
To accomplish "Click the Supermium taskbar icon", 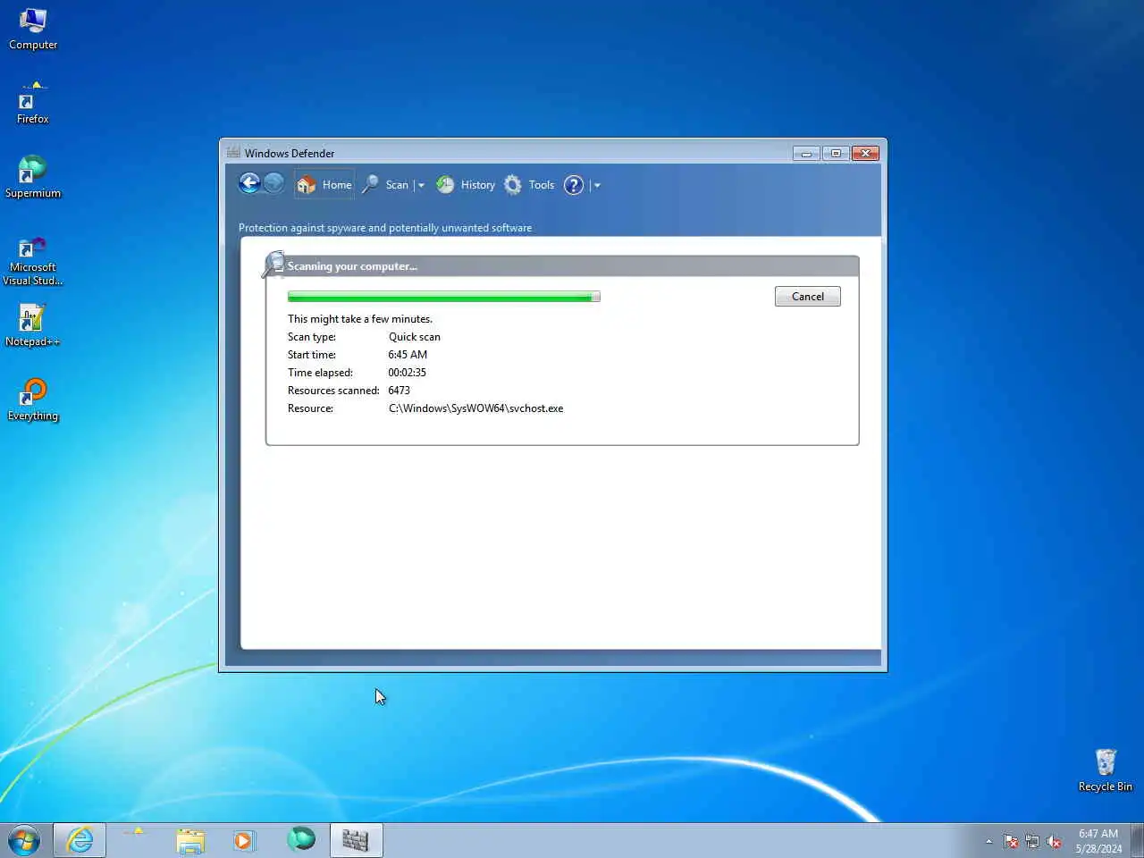I will coord(301,840).
